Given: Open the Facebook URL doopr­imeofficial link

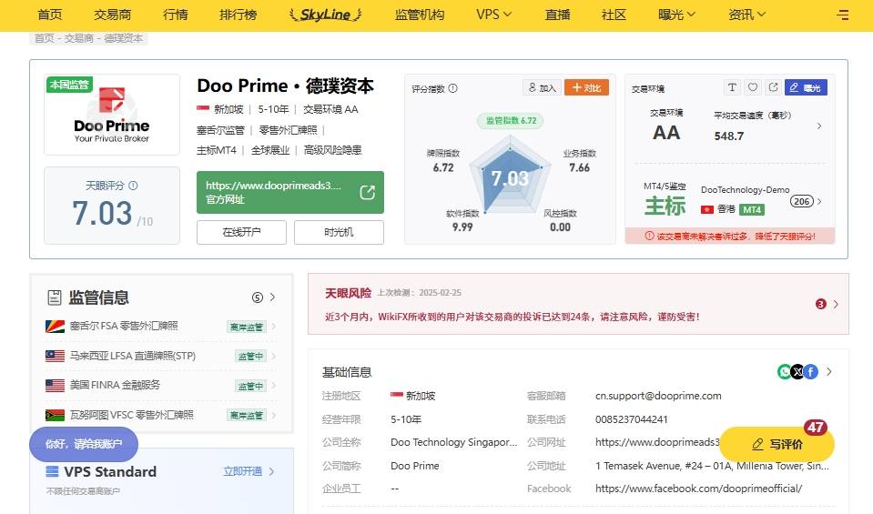Looking at the screenshot, I should [699, 489].
